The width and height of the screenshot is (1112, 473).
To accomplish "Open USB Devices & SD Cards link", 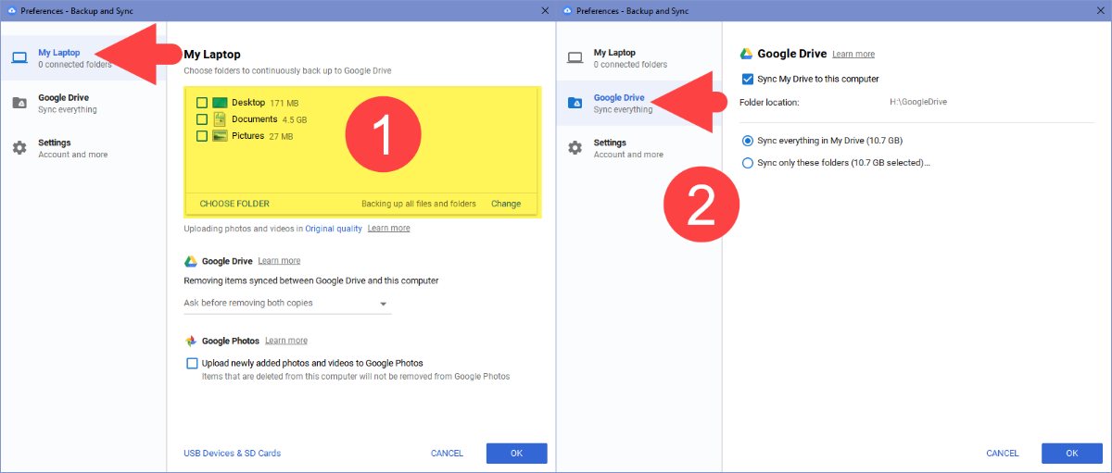I will click(x=233, y=454).
